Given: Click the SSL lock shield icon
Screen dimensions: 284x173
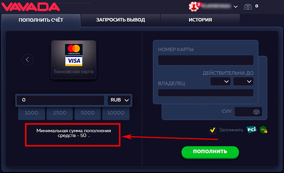Looking at the screenshot, I should [263, 130].
